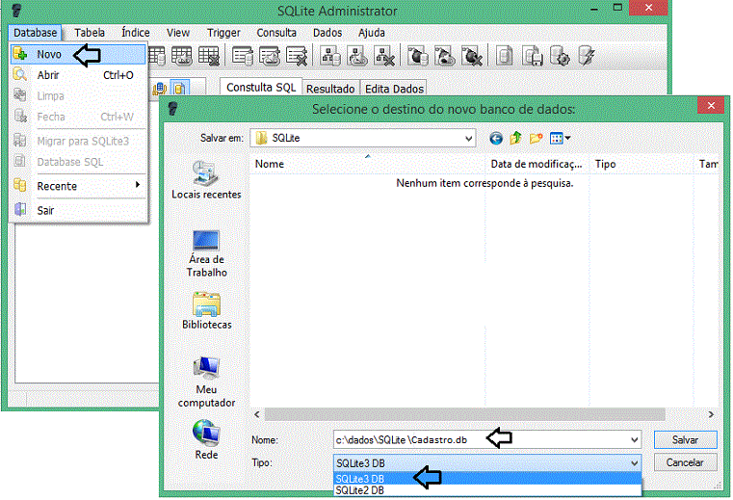The width and height of the screenshot is (733, 500).
Task: Click the Salvar button
Action: tap(685, 440)
